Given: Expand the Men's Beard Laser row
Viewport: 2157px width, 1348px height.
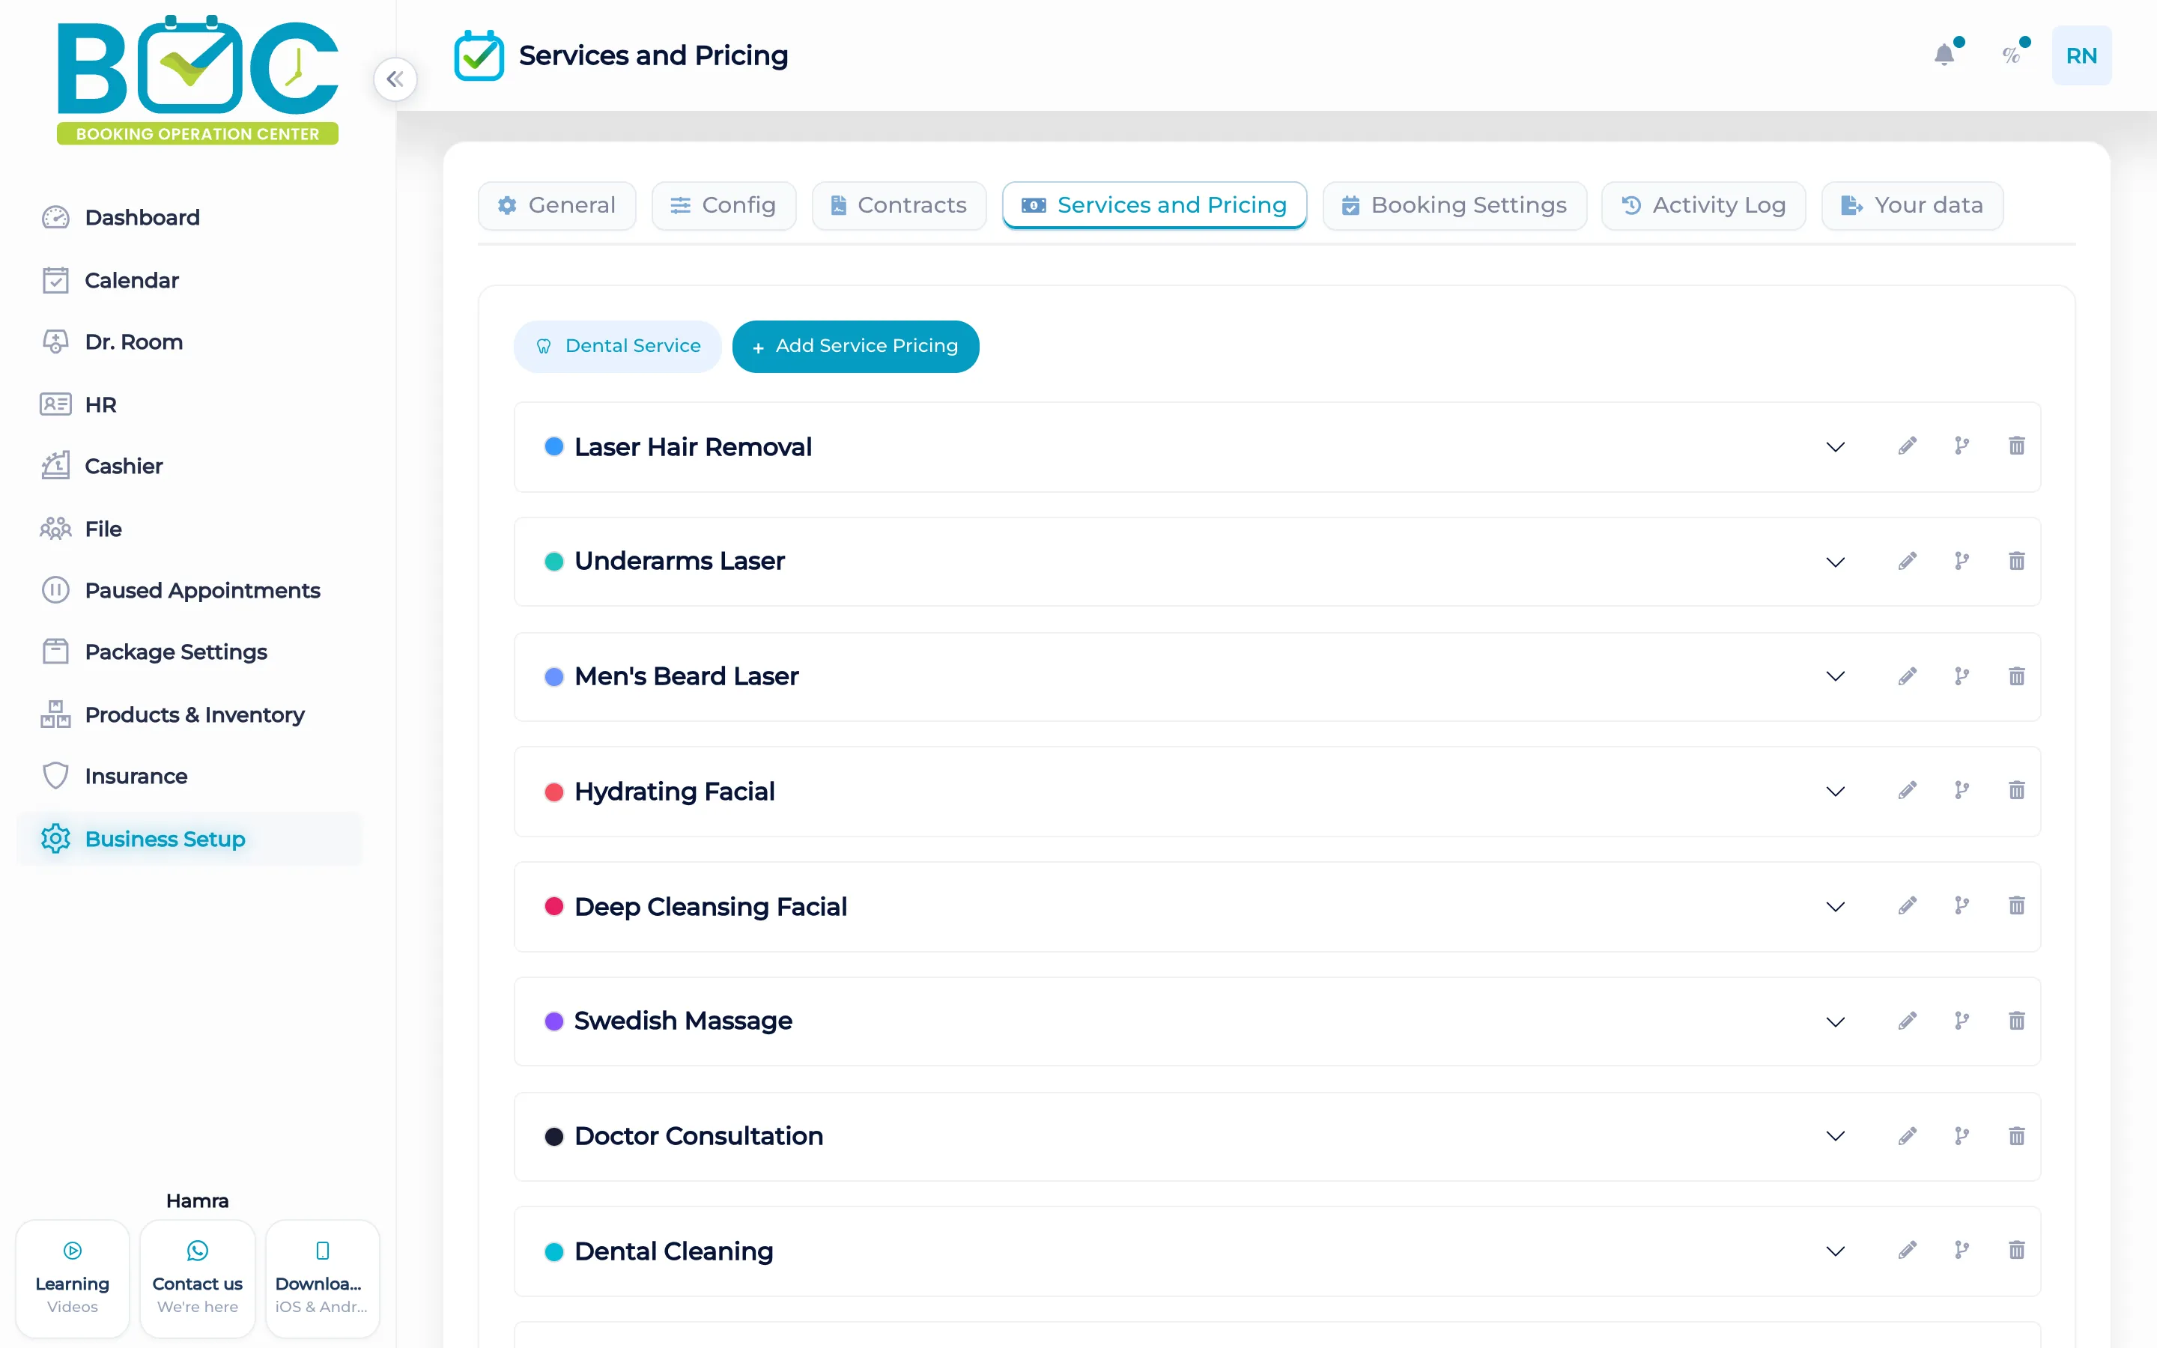Looking at the screenshot, I should 1834,677.
